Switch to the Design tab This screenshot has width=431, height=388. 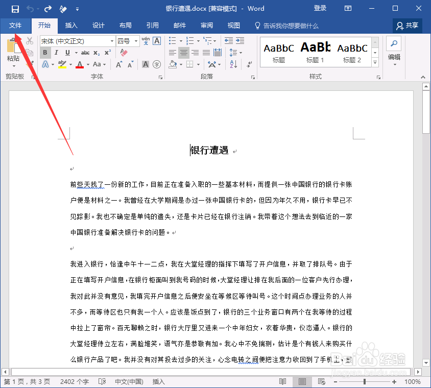(x=99, y=26)
